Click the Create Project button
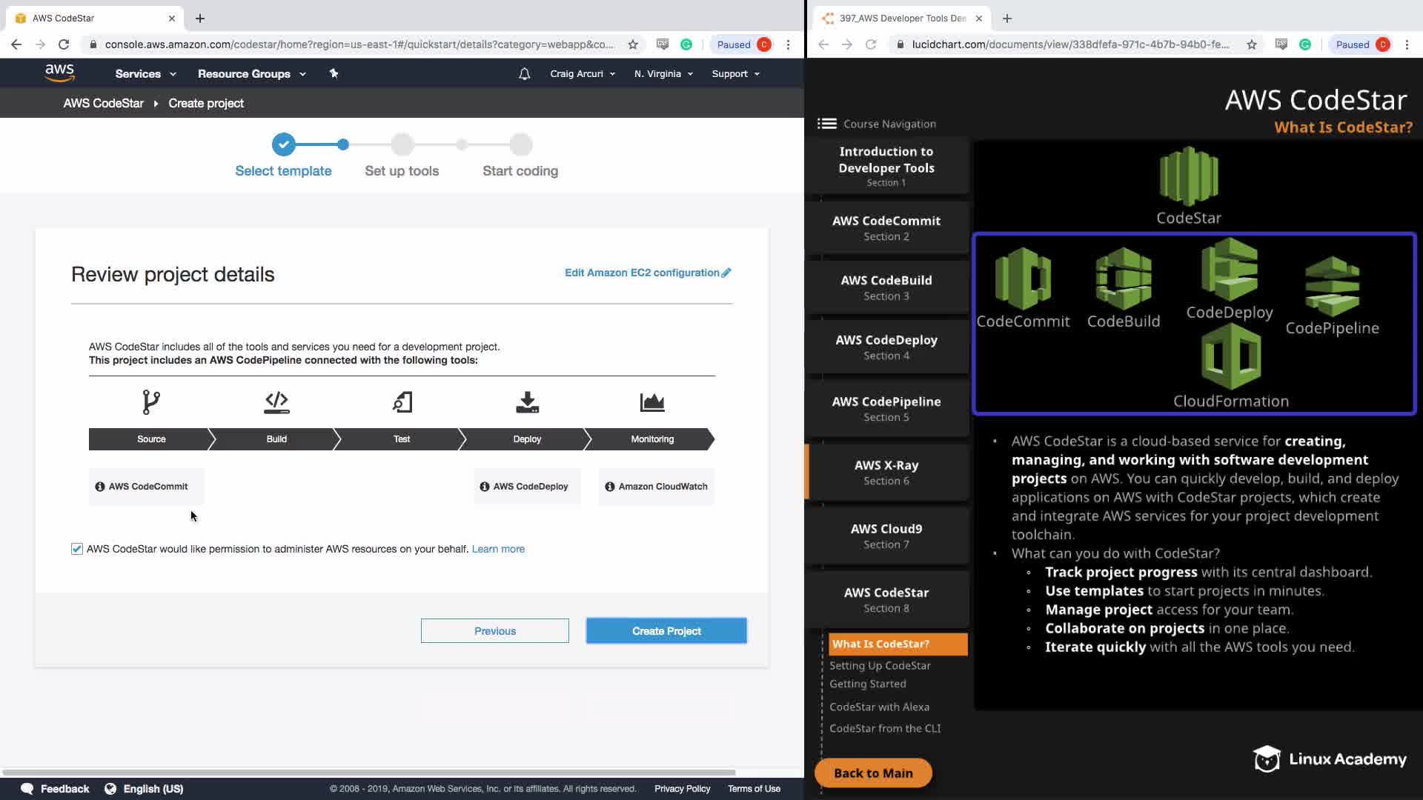Viewport: 1423px width, 800px height. coord(666,631)
